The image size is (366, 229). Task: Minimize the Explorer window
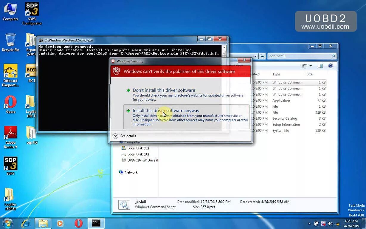point(312,46)
